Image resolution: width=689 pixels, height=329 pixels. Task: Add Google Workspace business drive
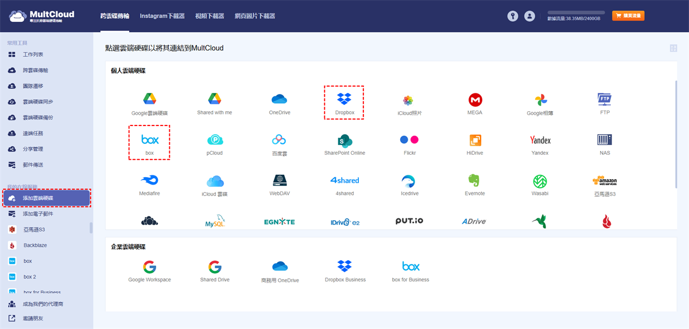click(150, 271)
